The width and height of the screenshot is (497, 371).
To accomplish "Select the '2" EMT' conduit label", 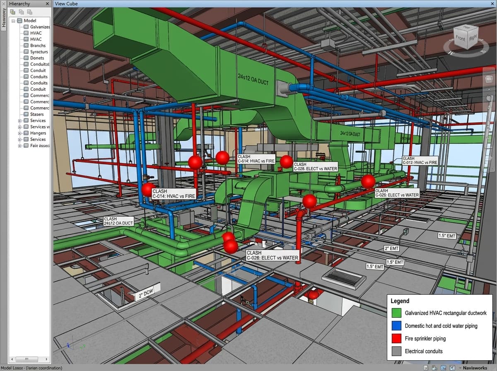I will click(391, 248).
